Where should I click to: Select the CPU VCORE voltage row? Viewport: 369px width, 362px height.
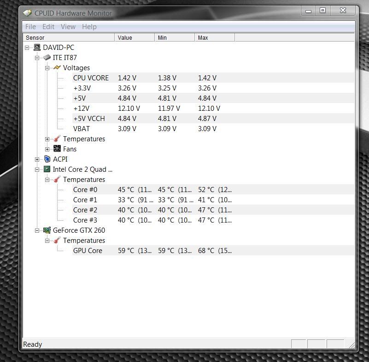point(91,78)
